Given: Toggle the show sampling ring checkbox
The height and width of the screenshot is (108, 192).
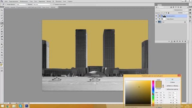Looking at the screenshot, I should point(54,4).
